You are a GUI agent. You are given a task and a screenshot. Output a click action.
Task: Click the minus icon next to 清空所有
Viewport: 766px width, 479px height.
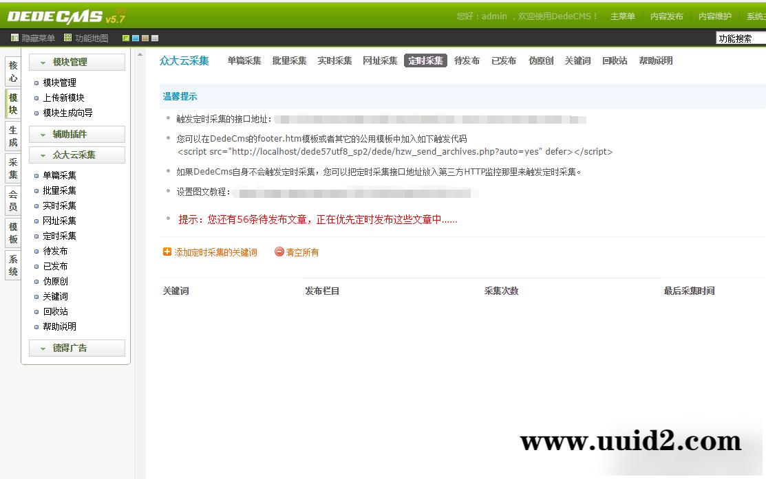coord(278,252)
